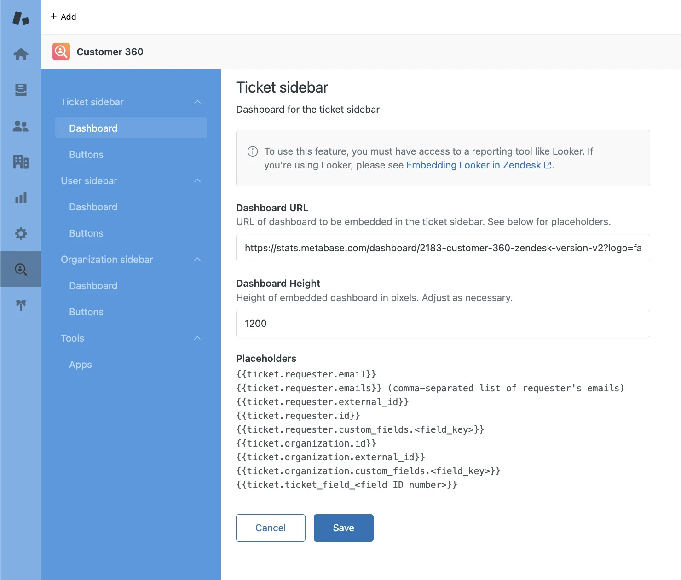Open the Admin settings gear icon

(x=21, y=234)
